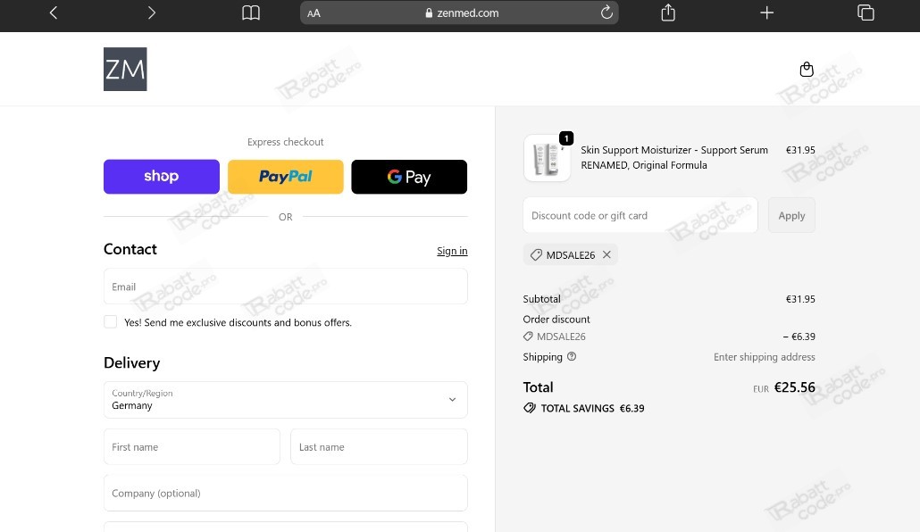
Task: Click the lock icon beside zenmed.com
Action: coord(429,12)
